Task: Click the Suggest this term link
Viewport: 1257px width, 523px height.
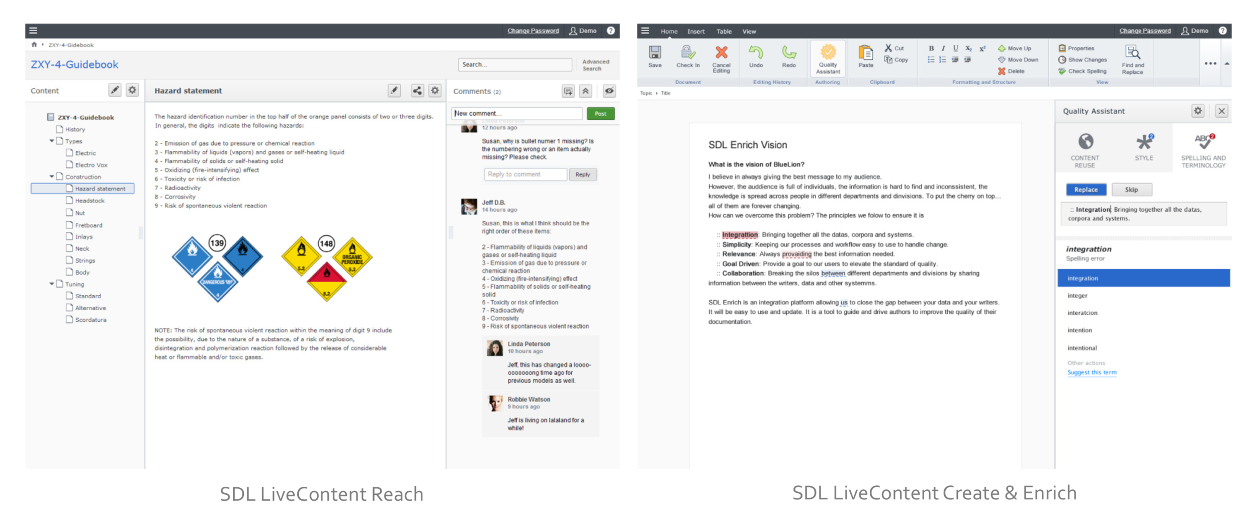Action: [x=1092, y=373]
